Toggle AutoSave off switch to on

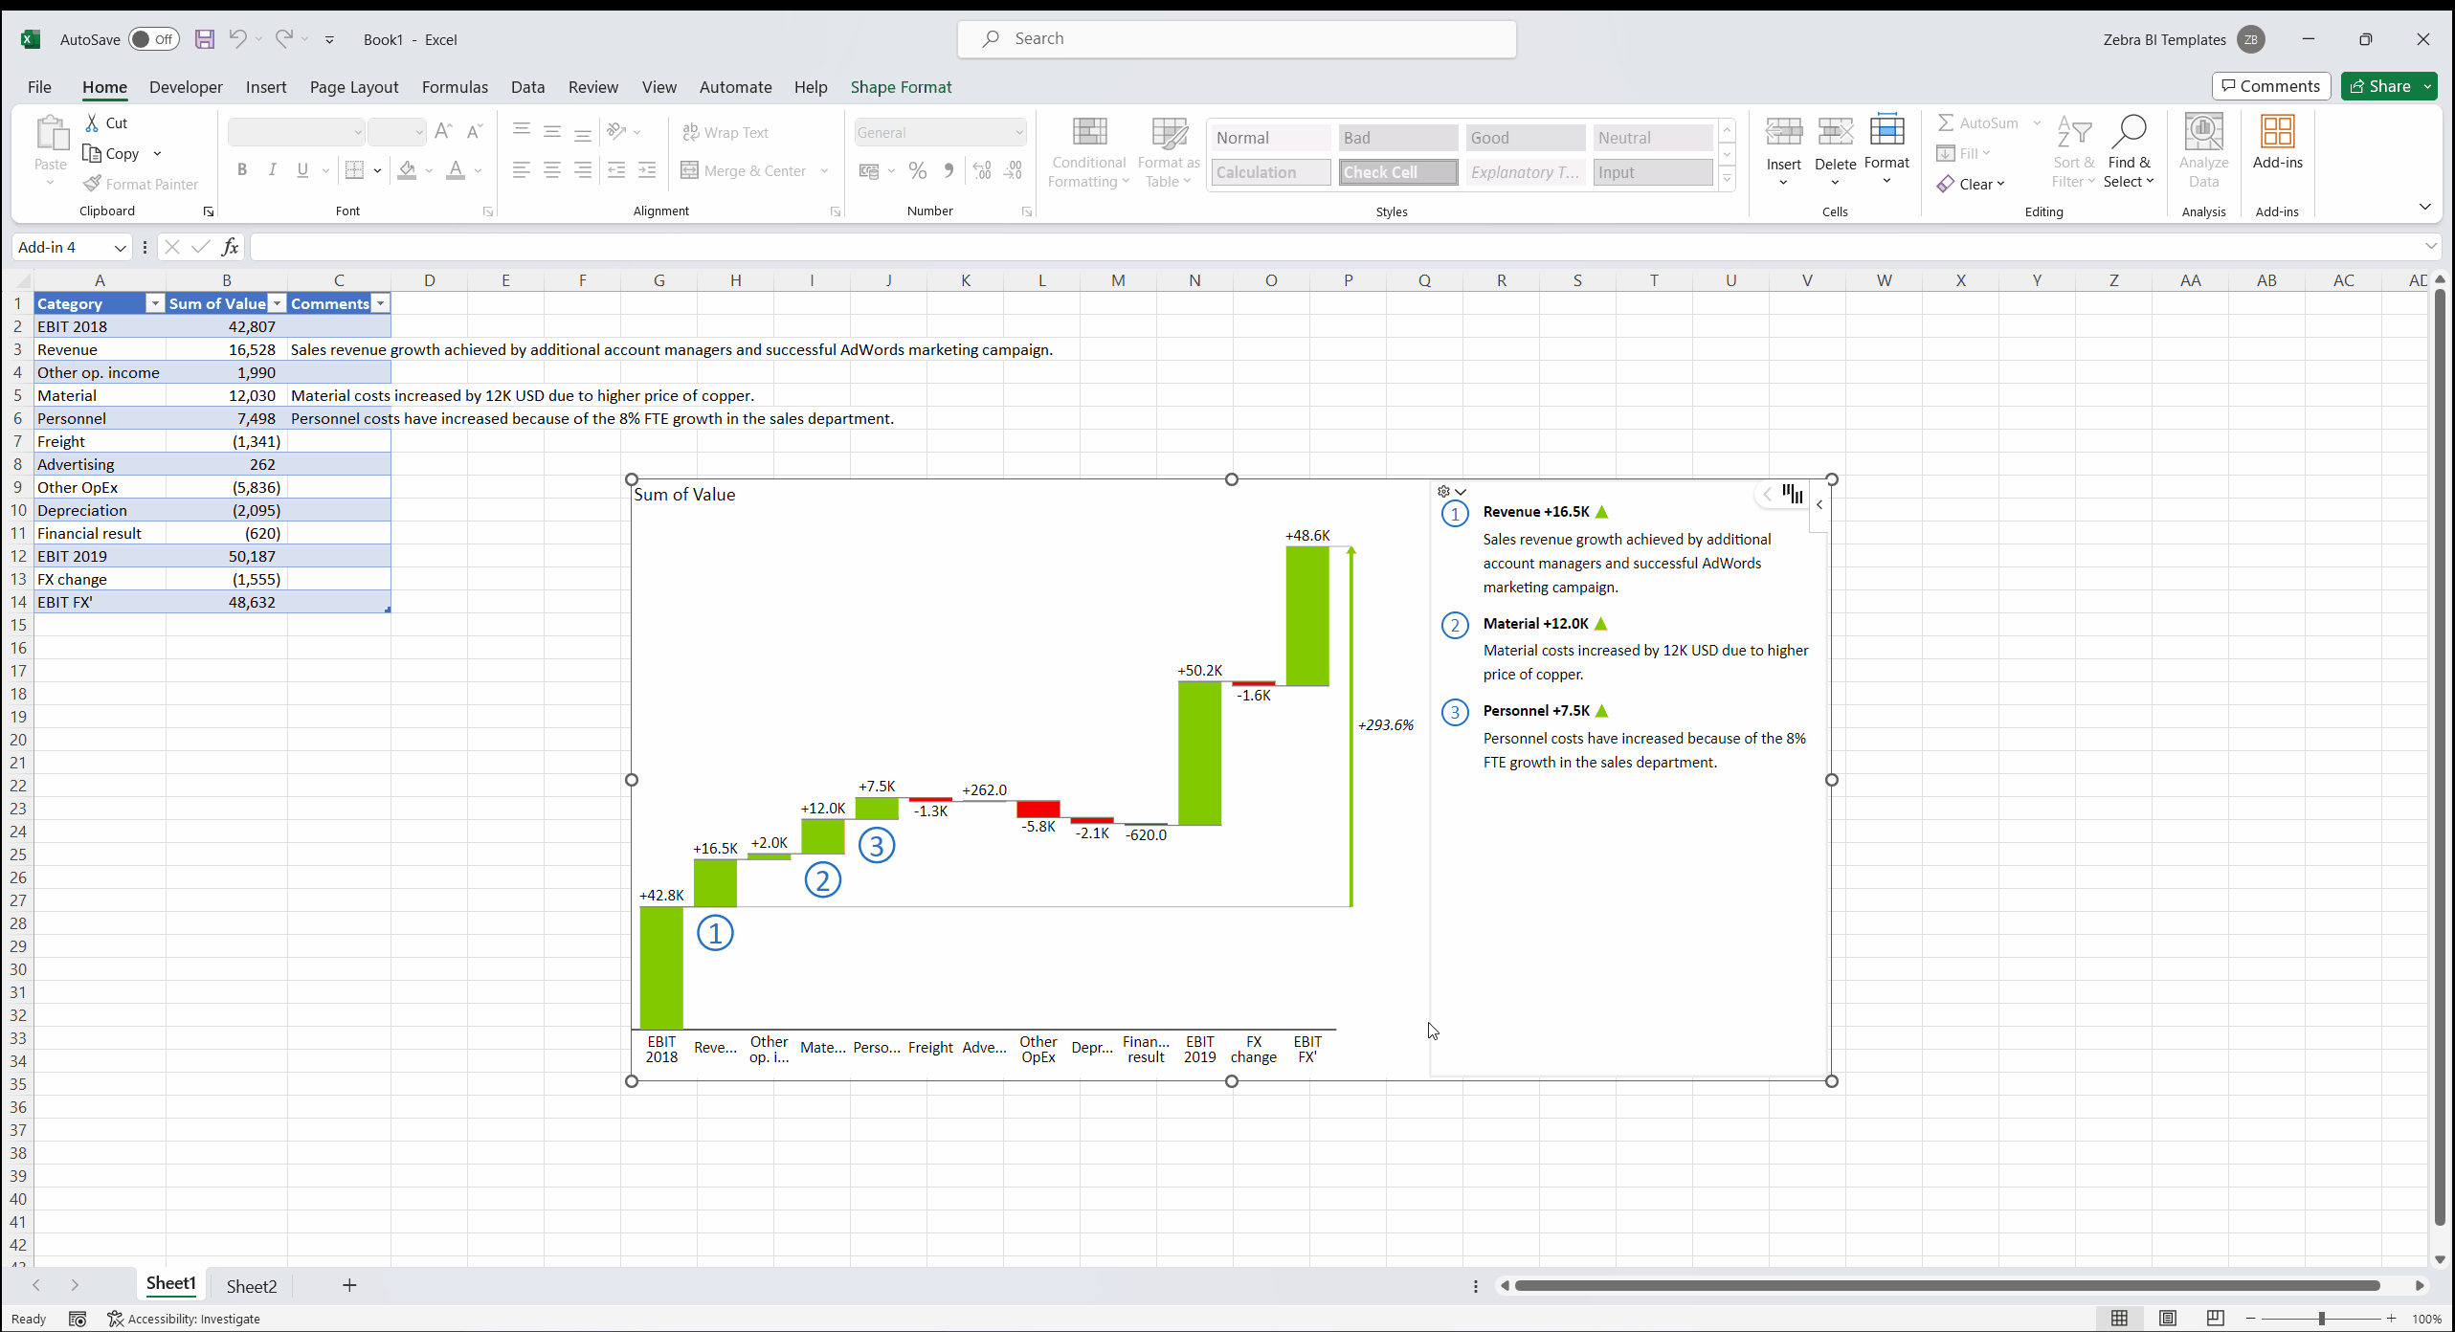153,39
